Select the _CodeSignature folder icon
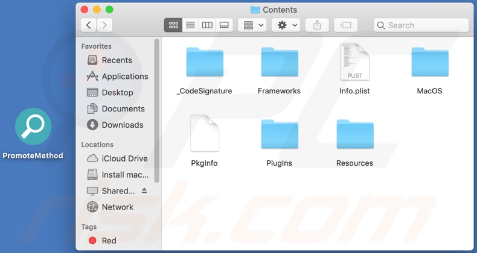Image resolution: width=477 pixels, height=253 pixels. coord(205,62)
